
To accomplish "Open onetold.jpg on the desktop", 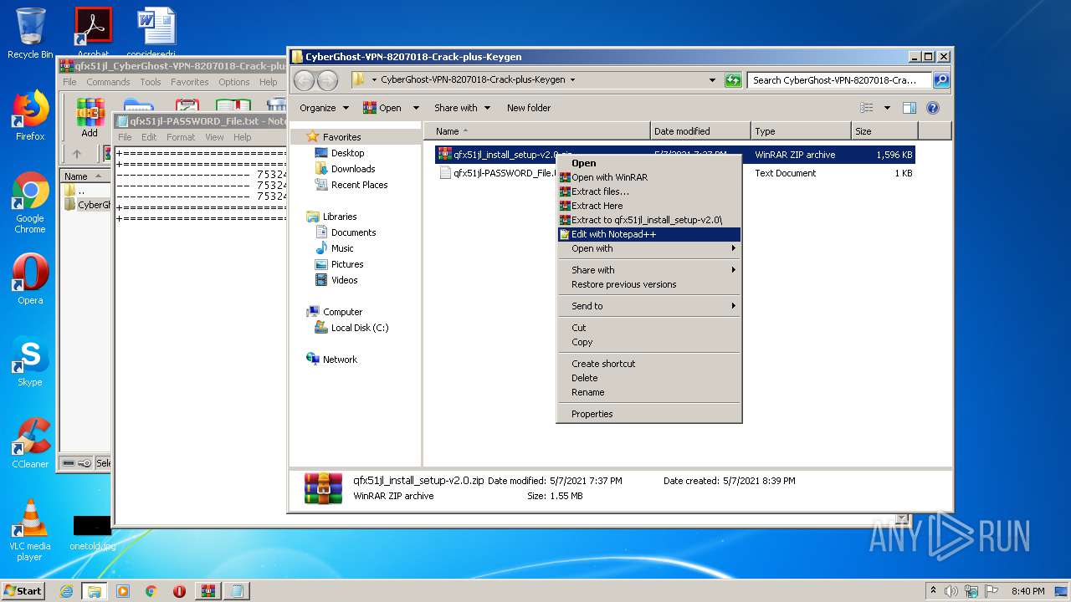I will pos(92,533).
